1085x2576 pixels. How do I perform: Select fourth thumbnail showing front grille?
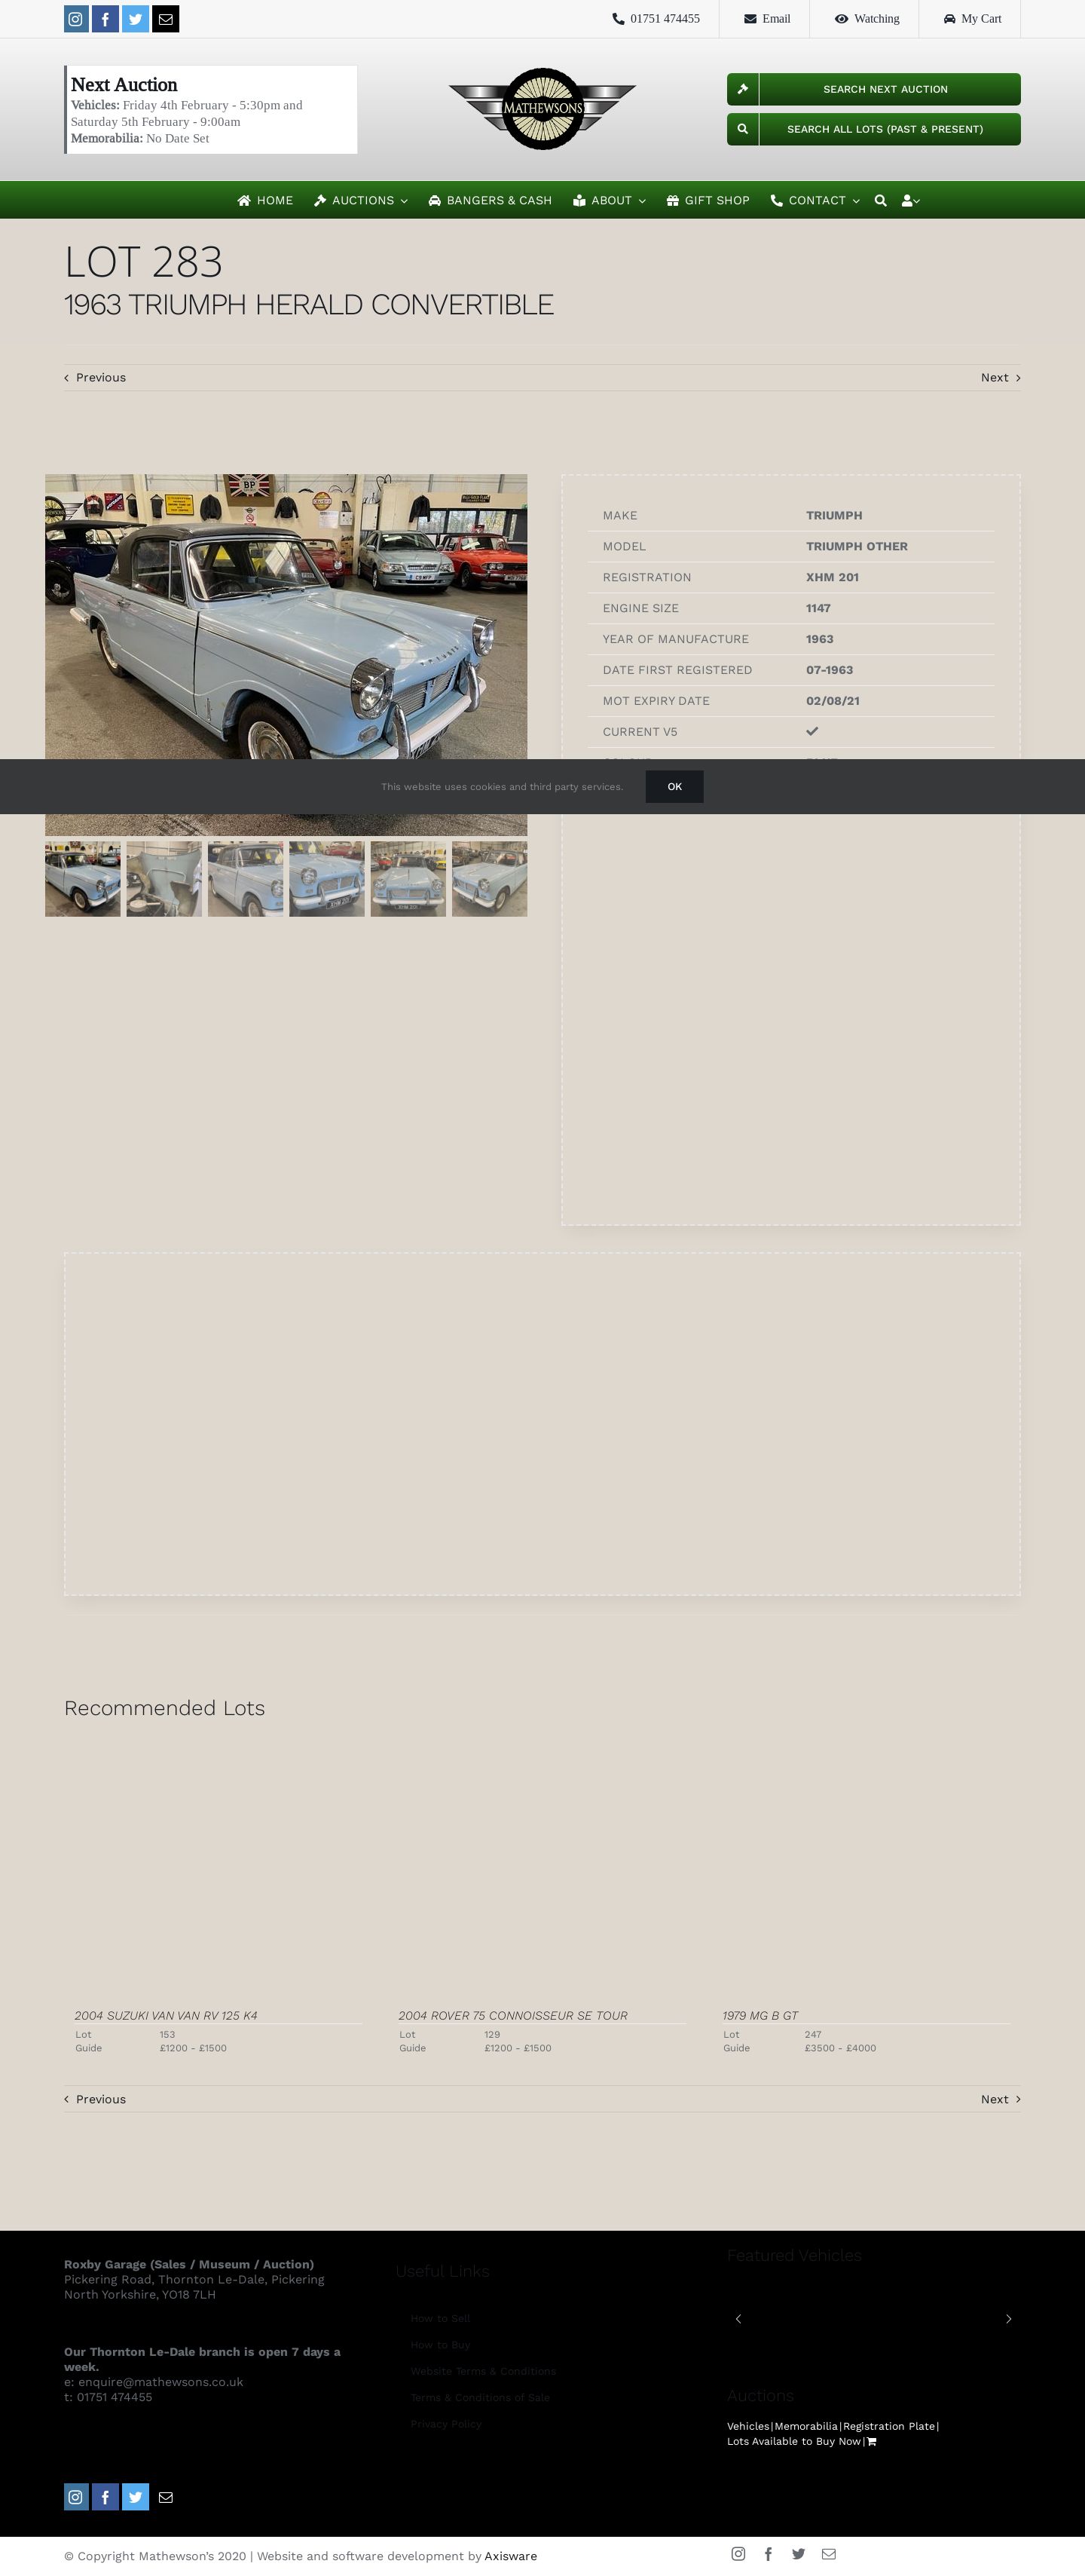click(327, 879)
